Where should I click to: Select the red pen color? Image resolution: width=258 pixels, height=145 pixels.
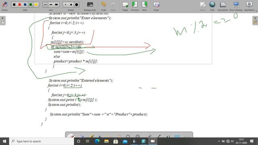pos(20,4)
